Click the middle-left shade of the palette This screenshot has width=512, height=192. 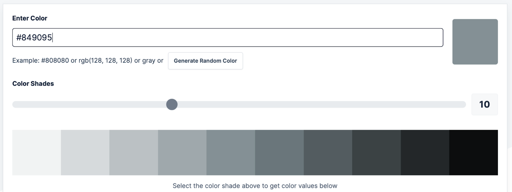(231, 152)
